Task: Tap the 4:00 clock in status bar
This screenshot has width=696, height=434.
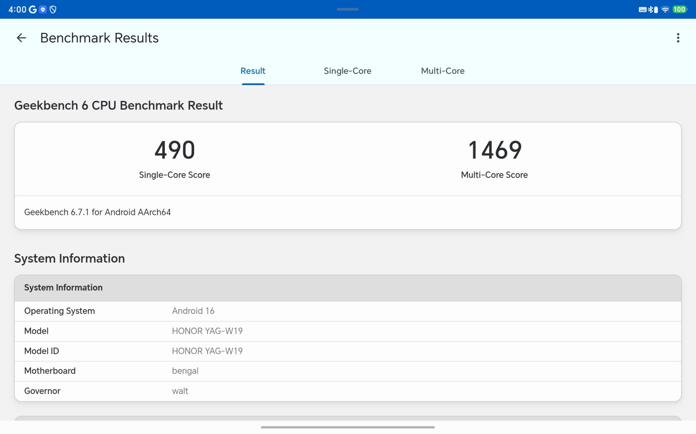Action: [17, 9]
